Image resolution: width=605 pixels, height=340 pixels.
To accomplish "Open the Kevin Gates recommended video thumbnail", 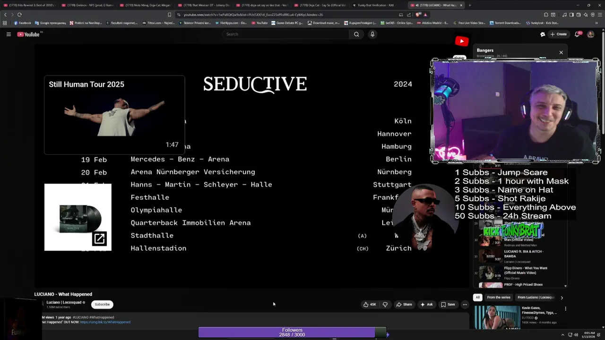I will 497,317.
